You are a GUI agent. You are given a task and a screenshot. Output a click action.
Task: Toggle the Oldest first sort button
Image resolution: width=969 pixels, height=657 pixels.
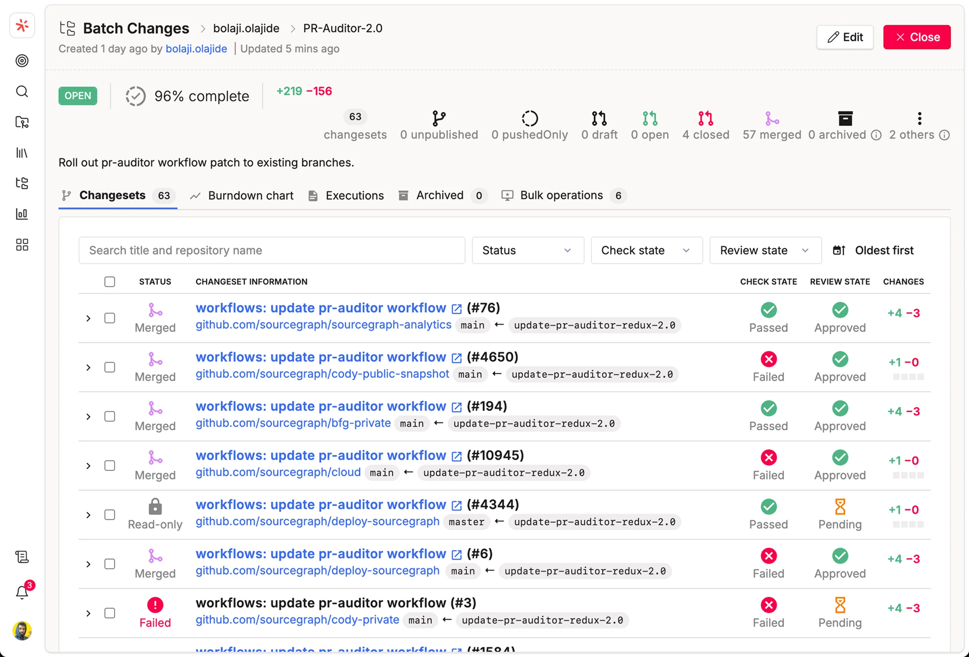pyautogui.click(x=873, y=250)
